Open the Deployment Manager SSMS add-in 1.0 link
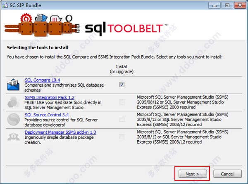248x184 pixels. (60, 132)
